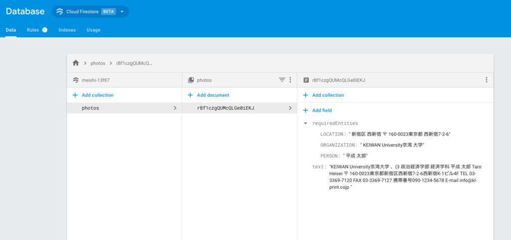
Task: Collapse the requiredEntities field
Action: coord(305,123)
